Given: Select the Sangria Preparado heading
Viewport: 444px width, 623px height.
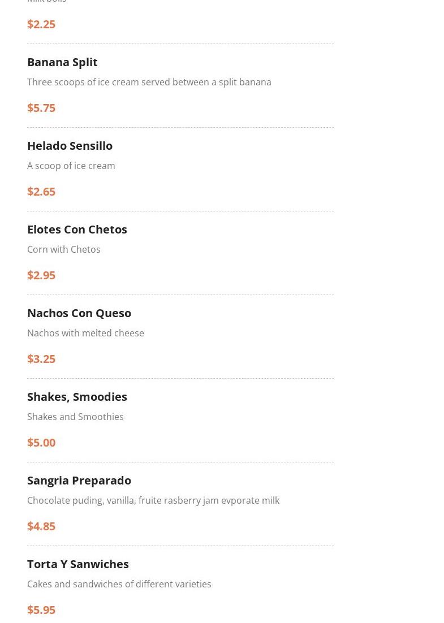Looking at the screenshot, I should (x=79, y=480).
